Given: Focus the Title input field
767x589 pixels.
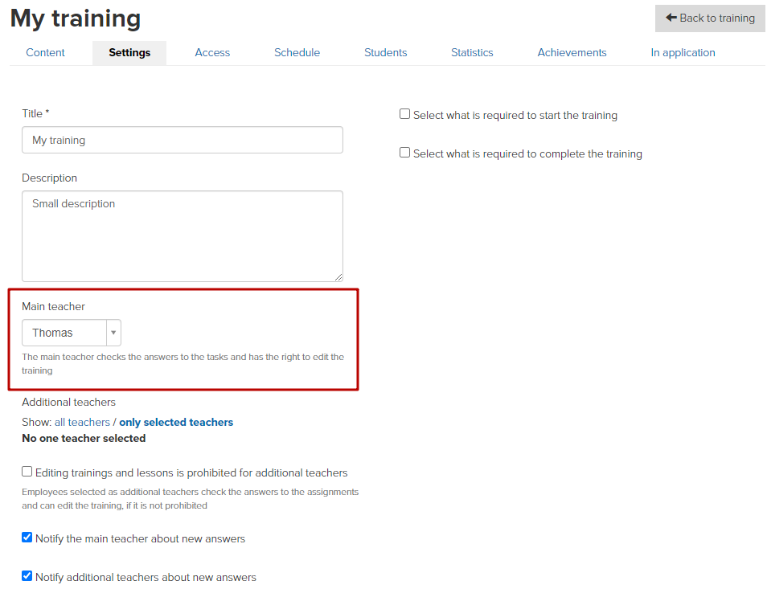Looking at the screenshot, I should click(x=183, y=140).
